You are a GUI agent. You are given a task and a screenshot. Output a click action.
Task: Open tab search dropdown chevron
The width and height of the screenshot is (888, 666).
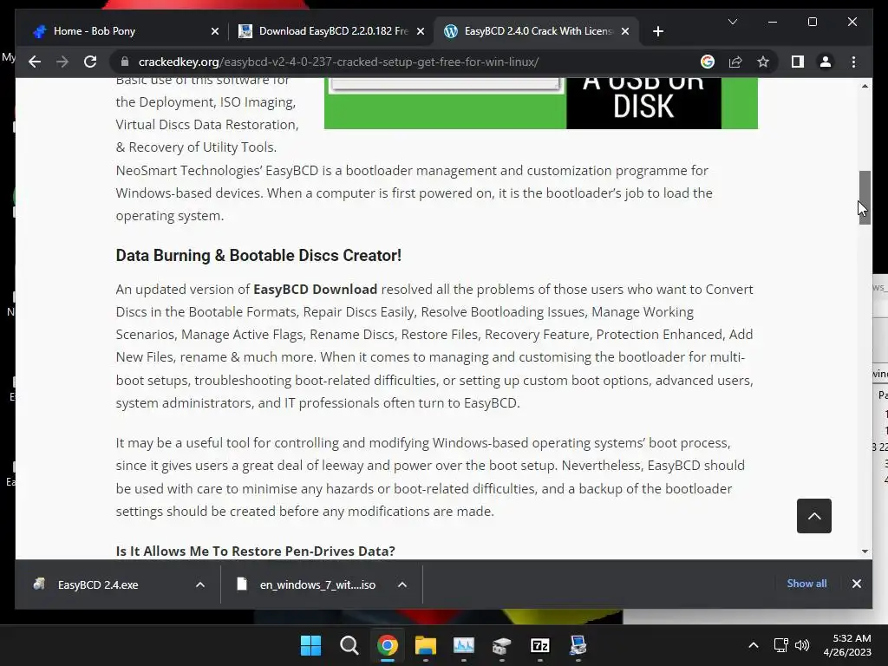pos(732,22)
